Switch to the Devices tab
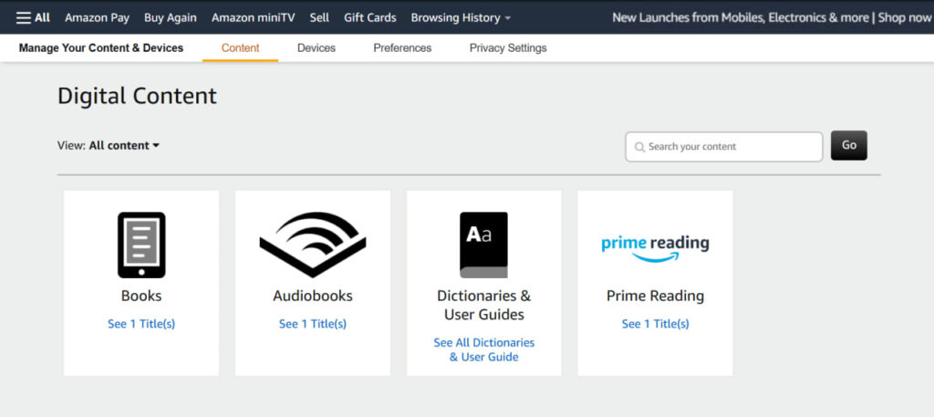Screen dimensions: 934x417 click(317, 47)
